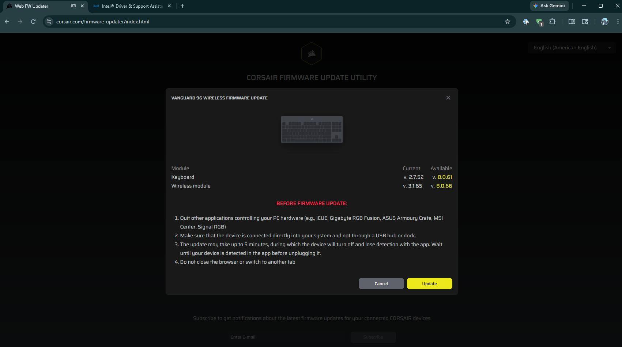
Task: Click the Enter E-mail field
Action: [x=287, y=337]
